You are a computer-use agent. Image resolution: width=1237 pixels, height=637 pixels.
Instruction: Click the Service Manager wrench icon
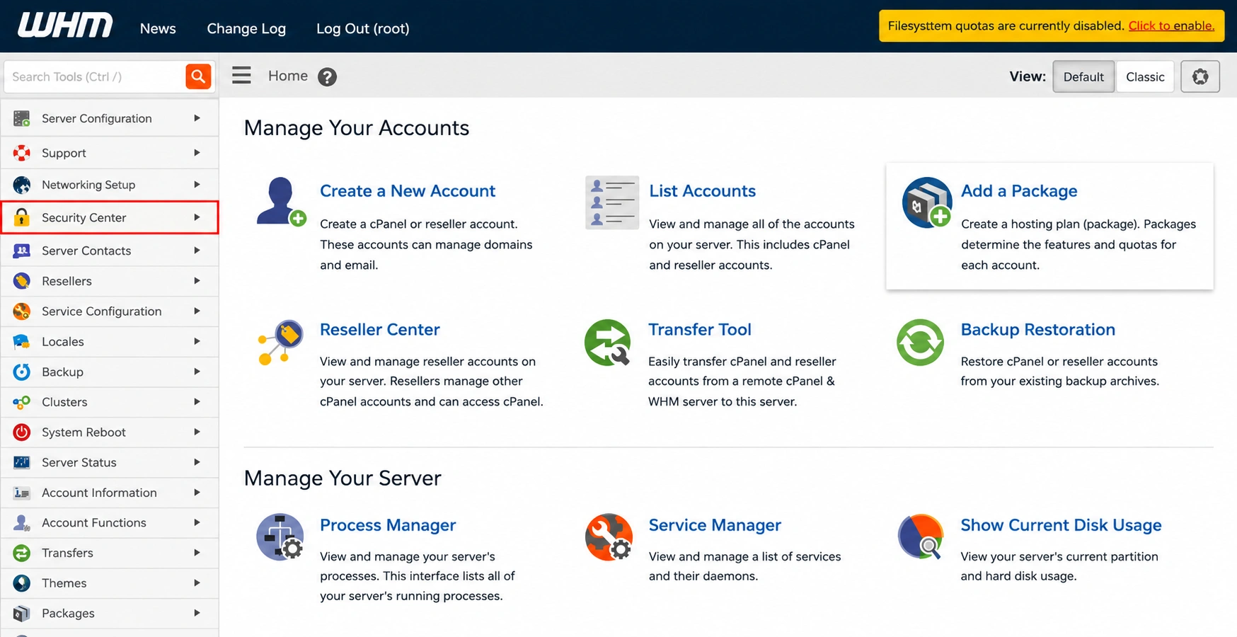(609, 537)
